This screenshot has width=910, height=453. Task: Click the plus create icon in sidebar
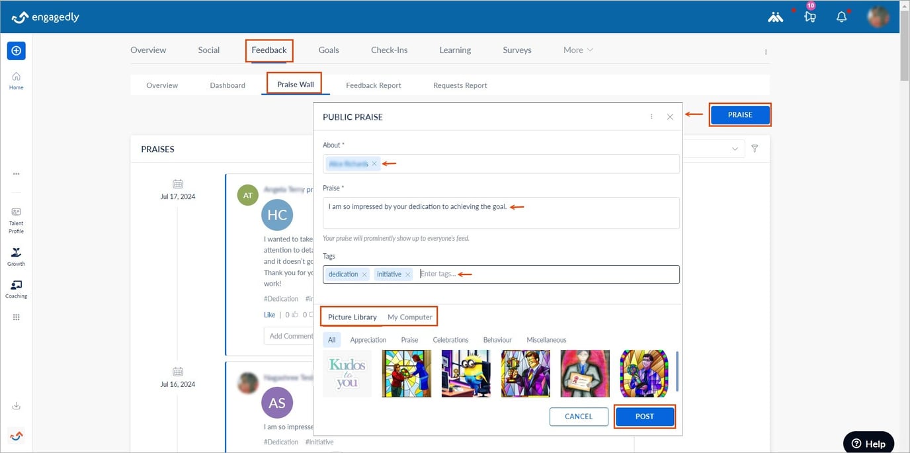pos(17,51)
